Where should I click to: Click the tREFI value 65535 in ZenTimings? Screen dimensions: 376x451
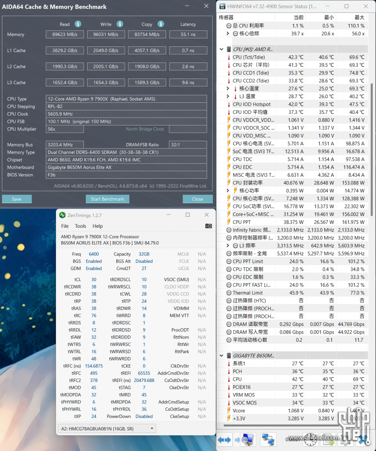144,373
